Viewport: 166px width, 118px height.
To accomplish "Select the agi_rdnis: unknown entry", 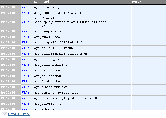I will click(x=51, y=87).
